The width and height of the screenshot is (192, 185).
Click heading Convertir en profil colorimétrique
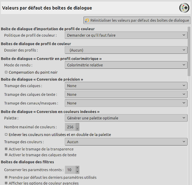pyautogui.click(x=51, y=59)
